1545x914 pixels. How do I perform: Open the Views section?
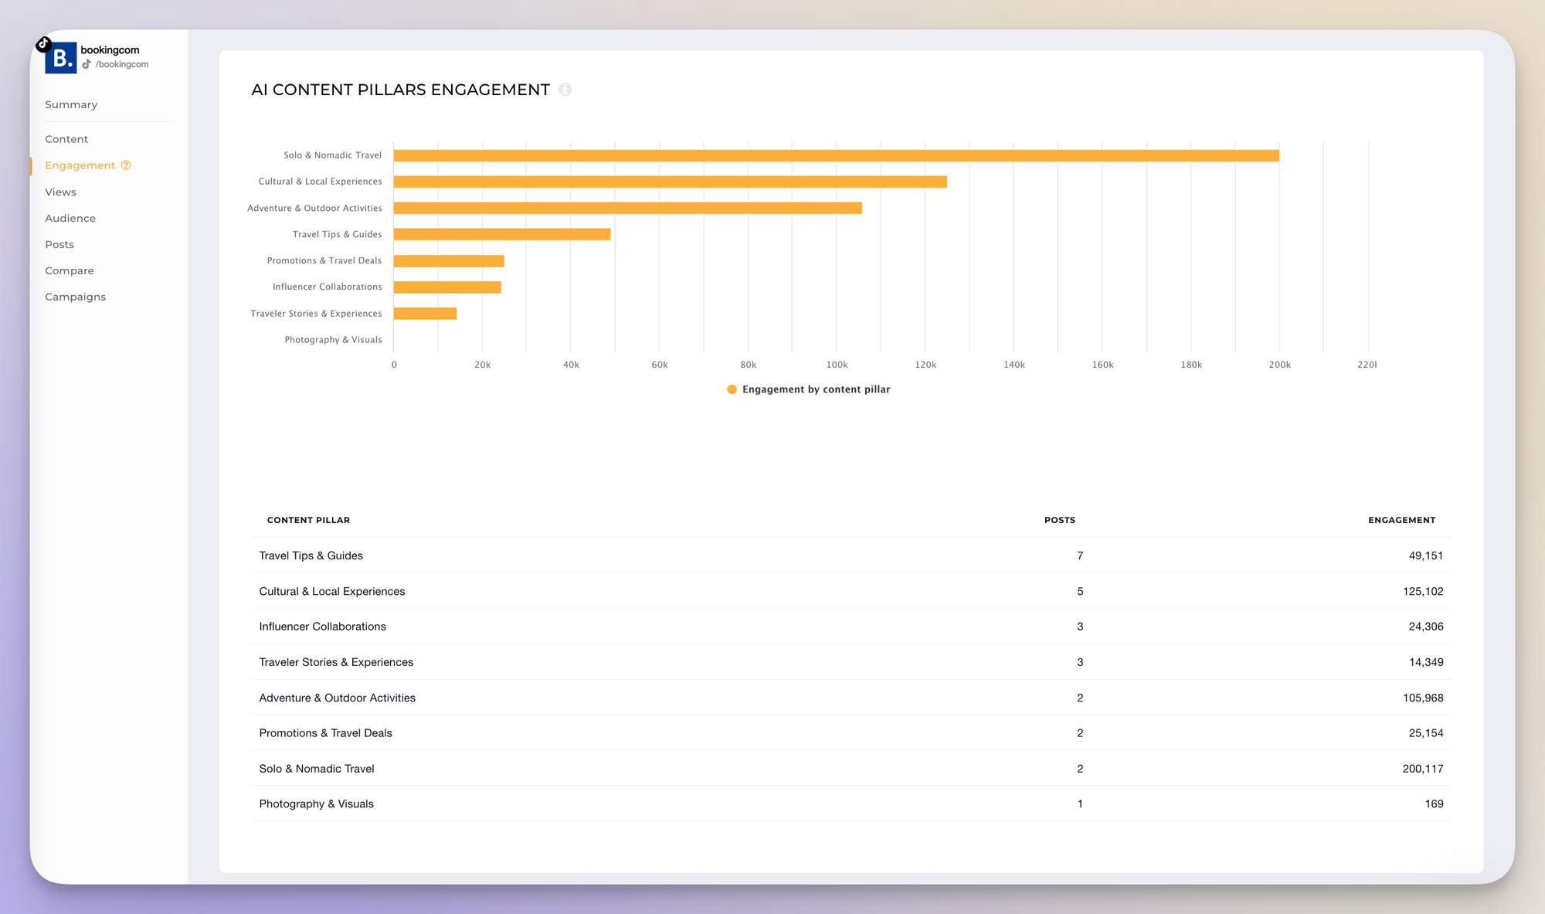pyautogui.click(x=60, y=192)
